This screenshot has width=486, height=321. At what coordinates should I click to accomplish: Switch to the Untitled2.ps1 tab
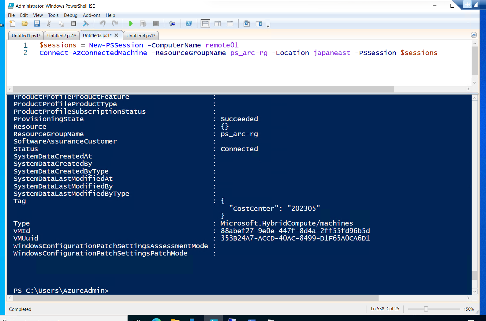[x=62, y=36]
